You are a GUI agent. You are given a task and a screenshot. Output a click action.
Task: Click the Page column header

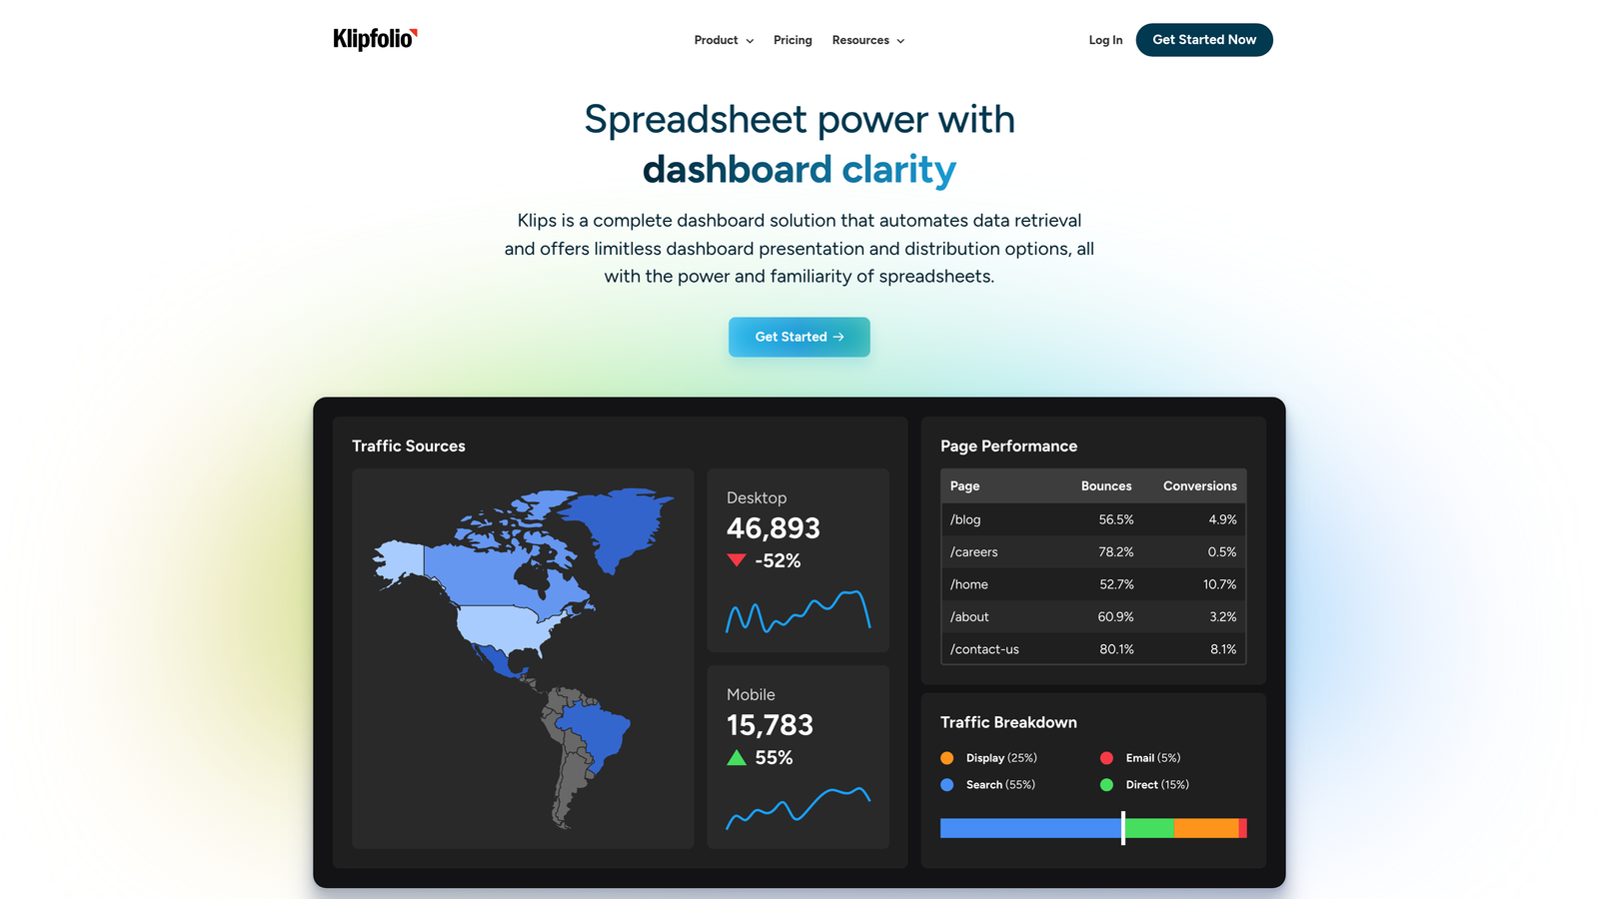964,486
